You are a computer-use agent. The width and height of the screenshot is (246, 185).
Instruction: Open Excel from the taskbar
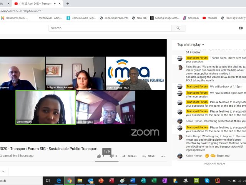click(x=154, y=181)
